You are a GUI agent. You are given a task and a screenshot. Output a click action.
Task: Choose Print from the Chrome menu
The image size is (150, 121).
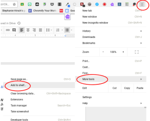(x=111, y=61)
